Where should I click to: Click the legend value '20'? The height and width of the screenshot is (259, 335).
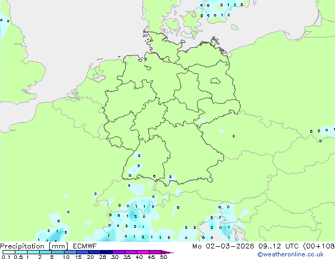click(90, 257)
